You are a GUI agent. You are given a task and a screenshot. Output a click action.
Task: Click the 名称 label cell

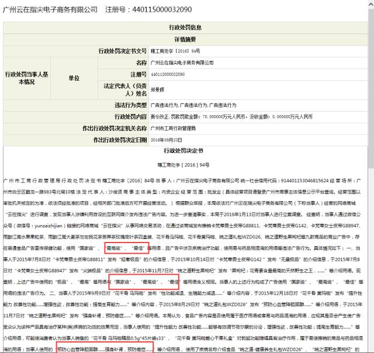coord(123,63)
